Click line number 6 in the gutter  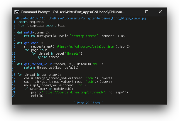click(14, 40)
